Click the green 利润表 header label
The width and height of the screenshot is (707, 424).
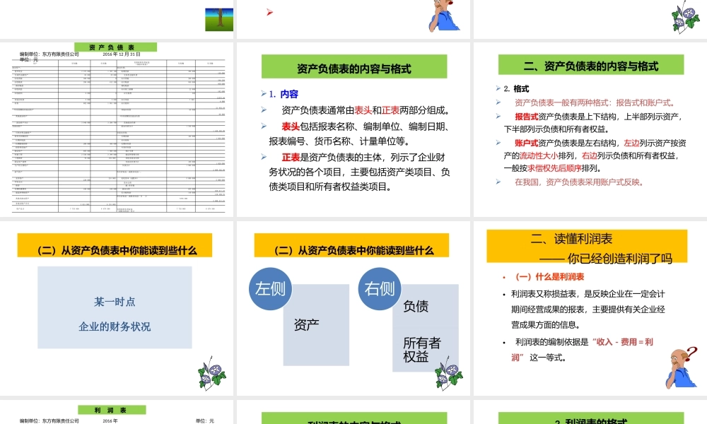(113, 408)
